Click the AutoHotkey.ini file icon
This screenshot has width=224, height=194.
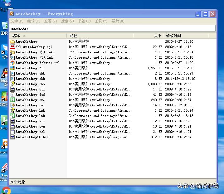[x=12, y=105]
